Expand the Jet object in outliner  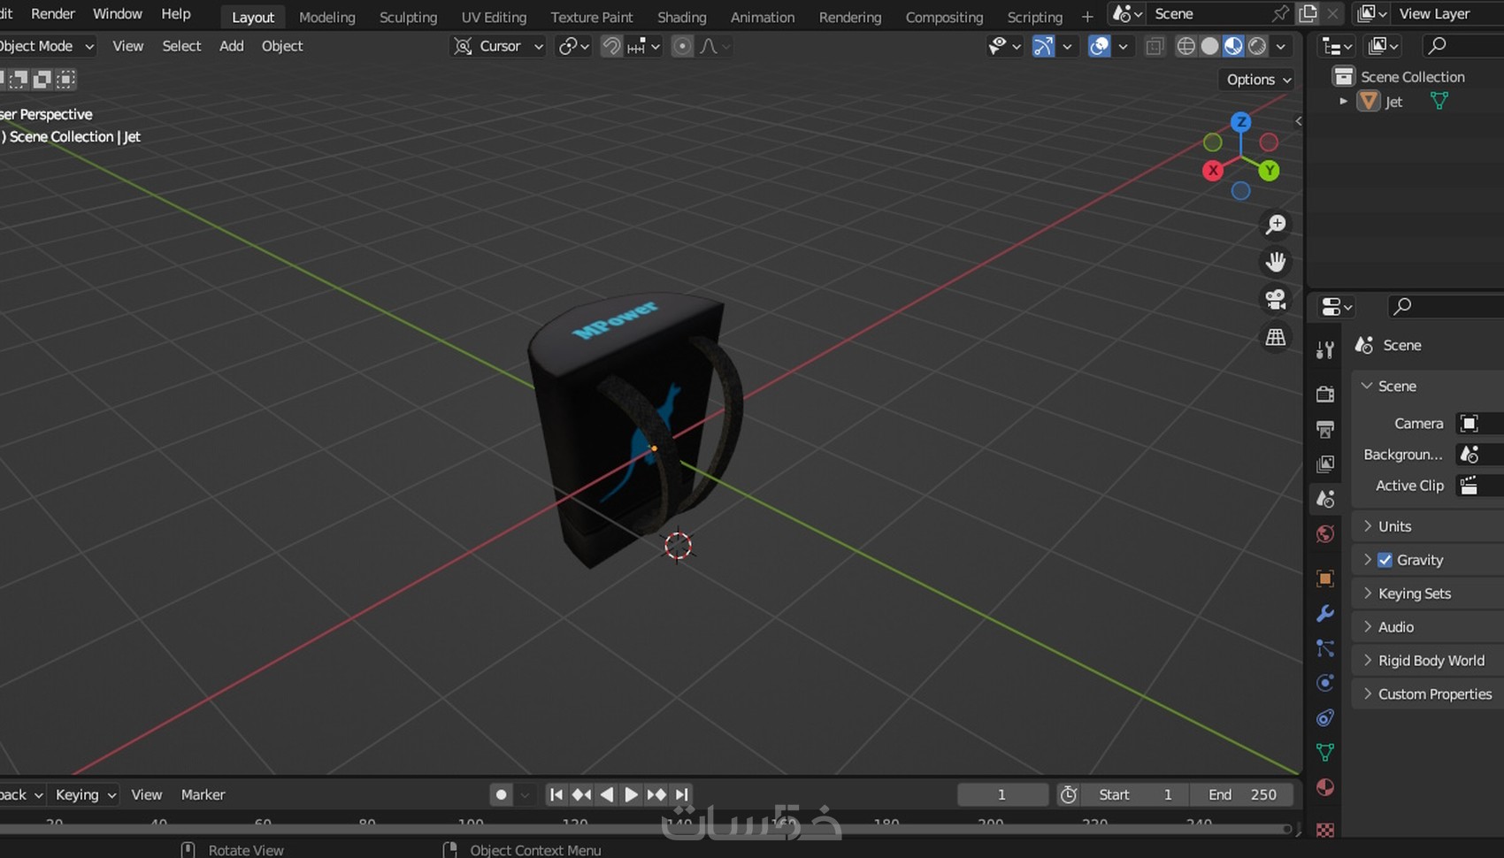coord(1344,102)
